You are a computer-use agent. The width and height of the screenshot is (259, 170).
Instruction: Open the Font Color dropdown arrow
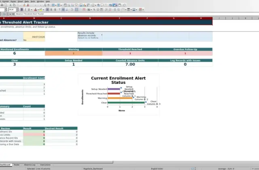pos(38,10)
